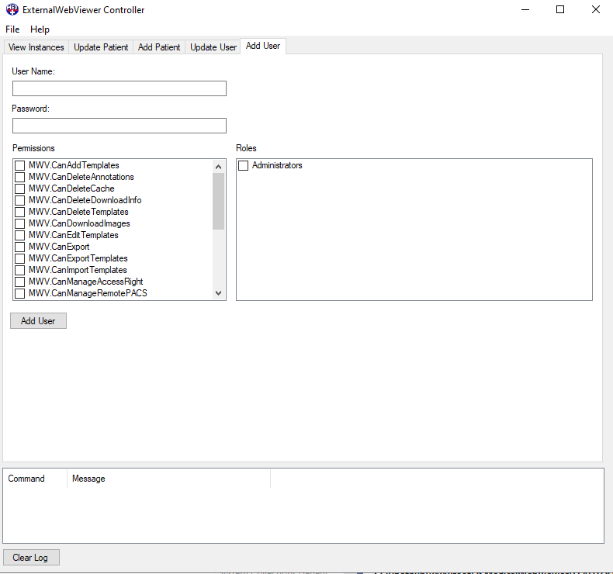
Task: Check MWV.CanManageRemotePACS permission
Action: (x=20, y=293)
